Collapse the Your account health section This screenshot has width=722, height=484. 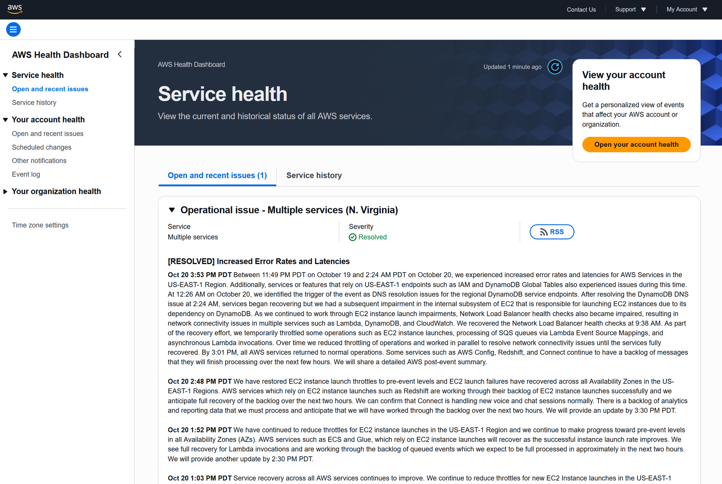pos(6,120)
